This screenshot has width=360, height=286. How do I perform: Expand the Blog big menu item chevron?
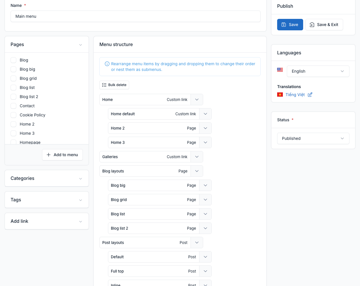[x=205, y=185]
